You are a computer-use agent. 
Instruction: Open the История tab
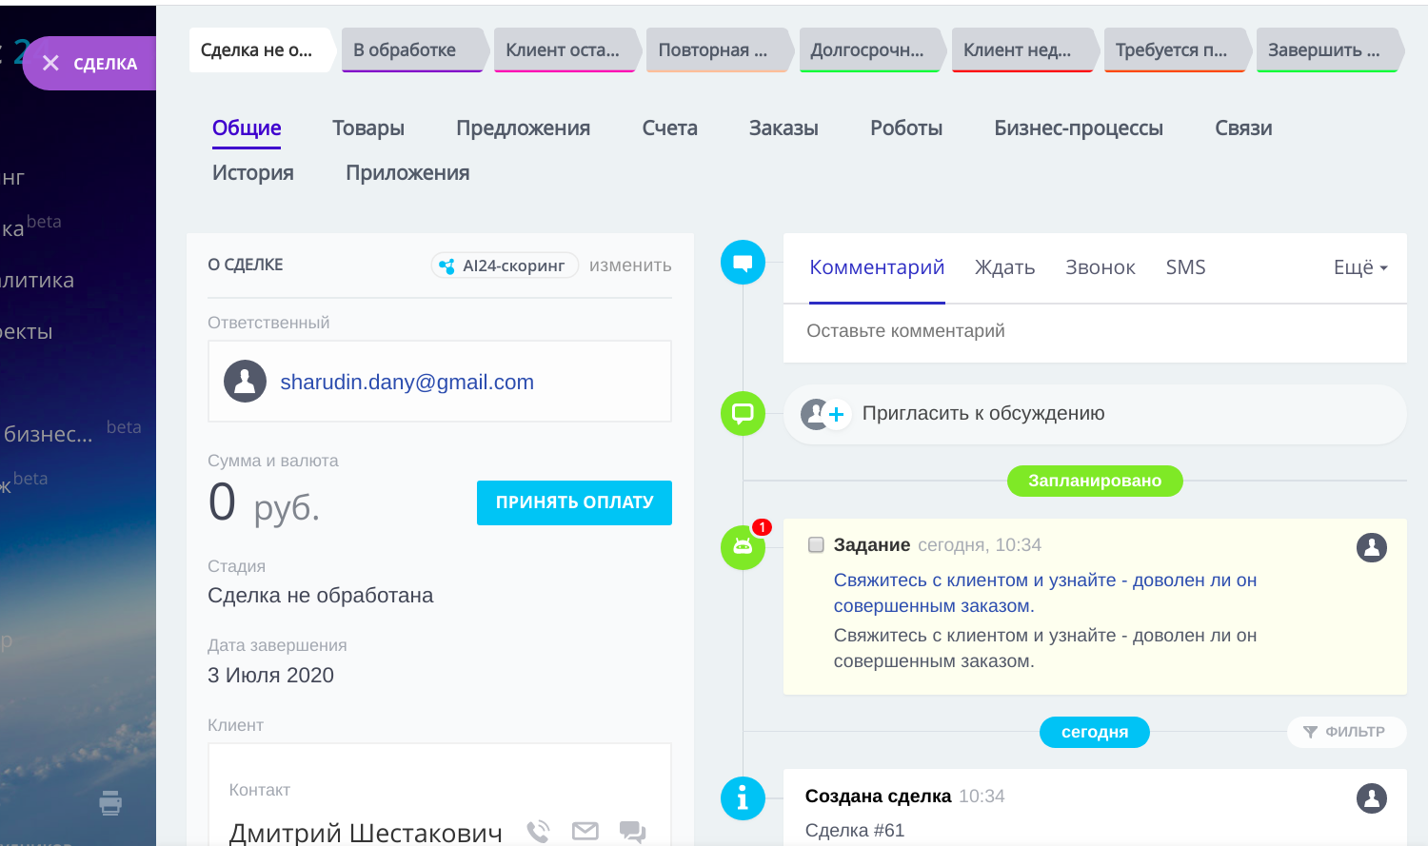pyautogui.click(x=253, y=173)
